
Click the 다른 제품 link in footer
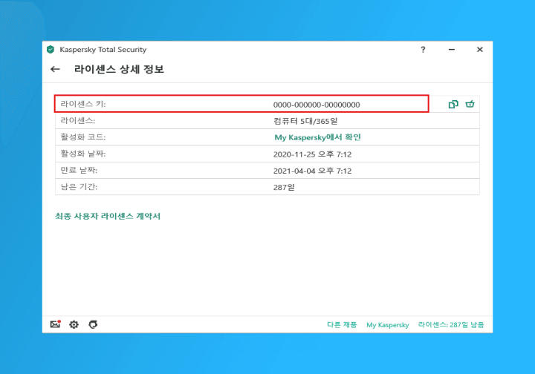pyautogui.click(x=342, y=325)
